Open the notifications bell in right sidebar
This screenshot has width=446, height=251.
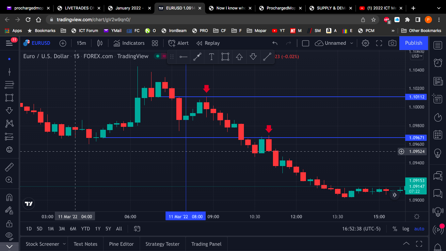point(438,247)
